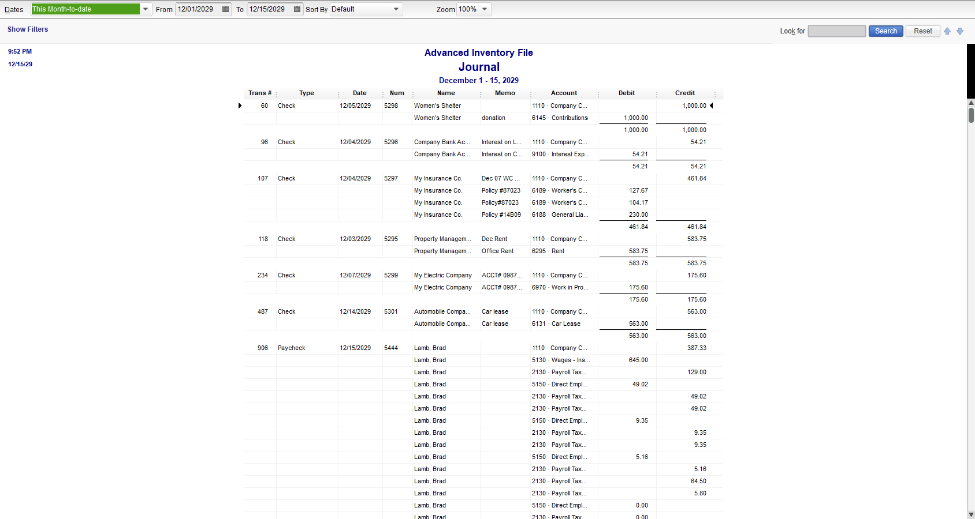The height and width of the screenshot is (519, 975).
Task: Click the Type column header
Action: tap(307, 93)
